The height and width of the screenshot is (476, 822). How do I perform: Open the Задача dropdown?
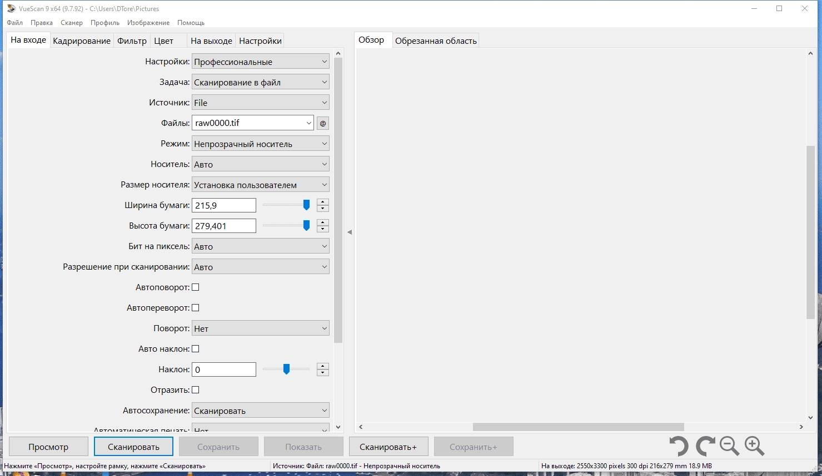point(260,82)
